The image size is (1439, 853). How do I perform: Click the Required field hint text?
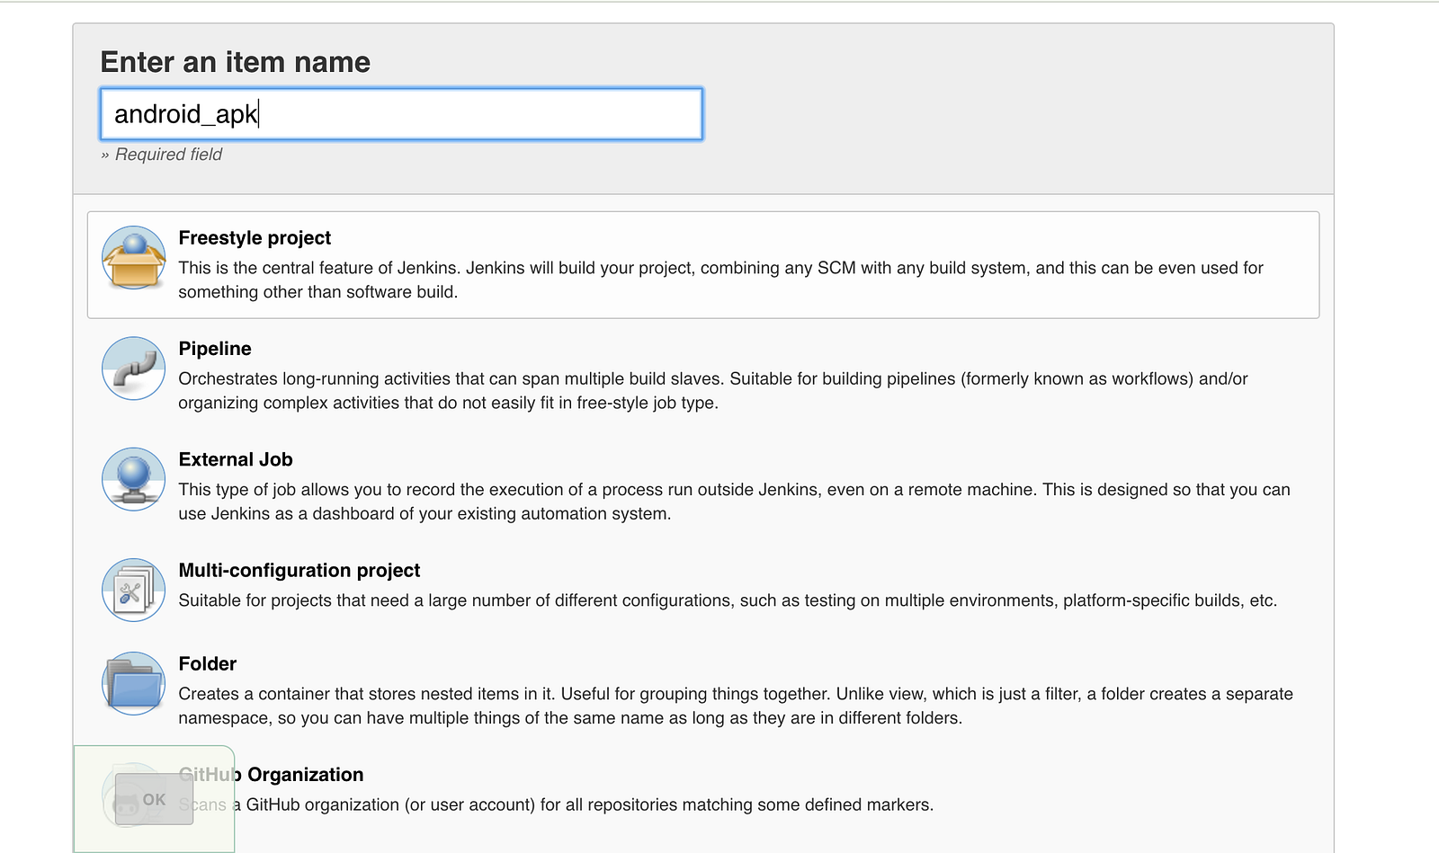(168, 155)
